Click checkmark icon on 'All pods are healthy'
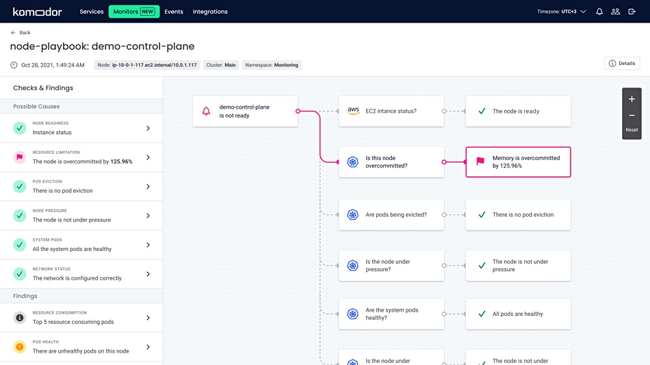The image size is (650, 365). (482, 314)
